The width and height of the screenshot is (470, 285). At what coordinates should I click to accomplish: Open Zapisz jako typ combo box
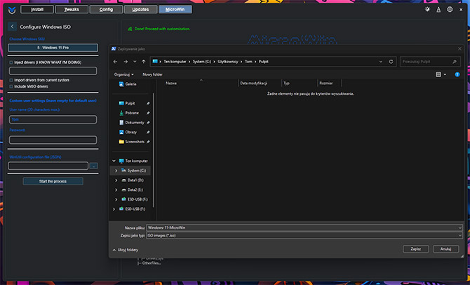[304, 235]
